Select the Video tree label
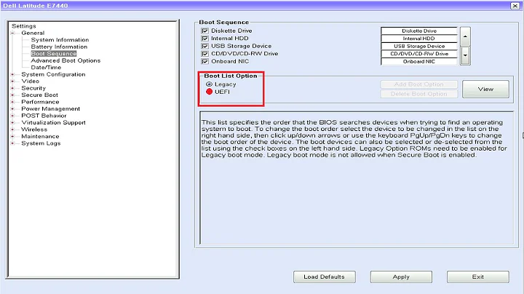This screenshot has height=294, width=524. (x=30, y=82)
